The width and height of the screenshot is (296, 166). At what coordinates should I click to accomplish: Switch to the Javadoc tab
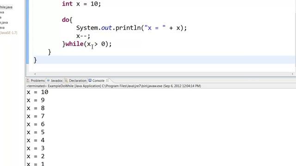pos(56,81)
